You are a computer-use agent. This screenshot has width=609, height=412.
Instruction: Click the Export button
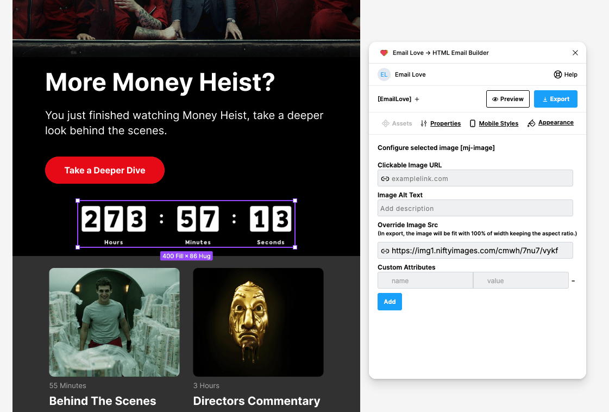point(555,99)
